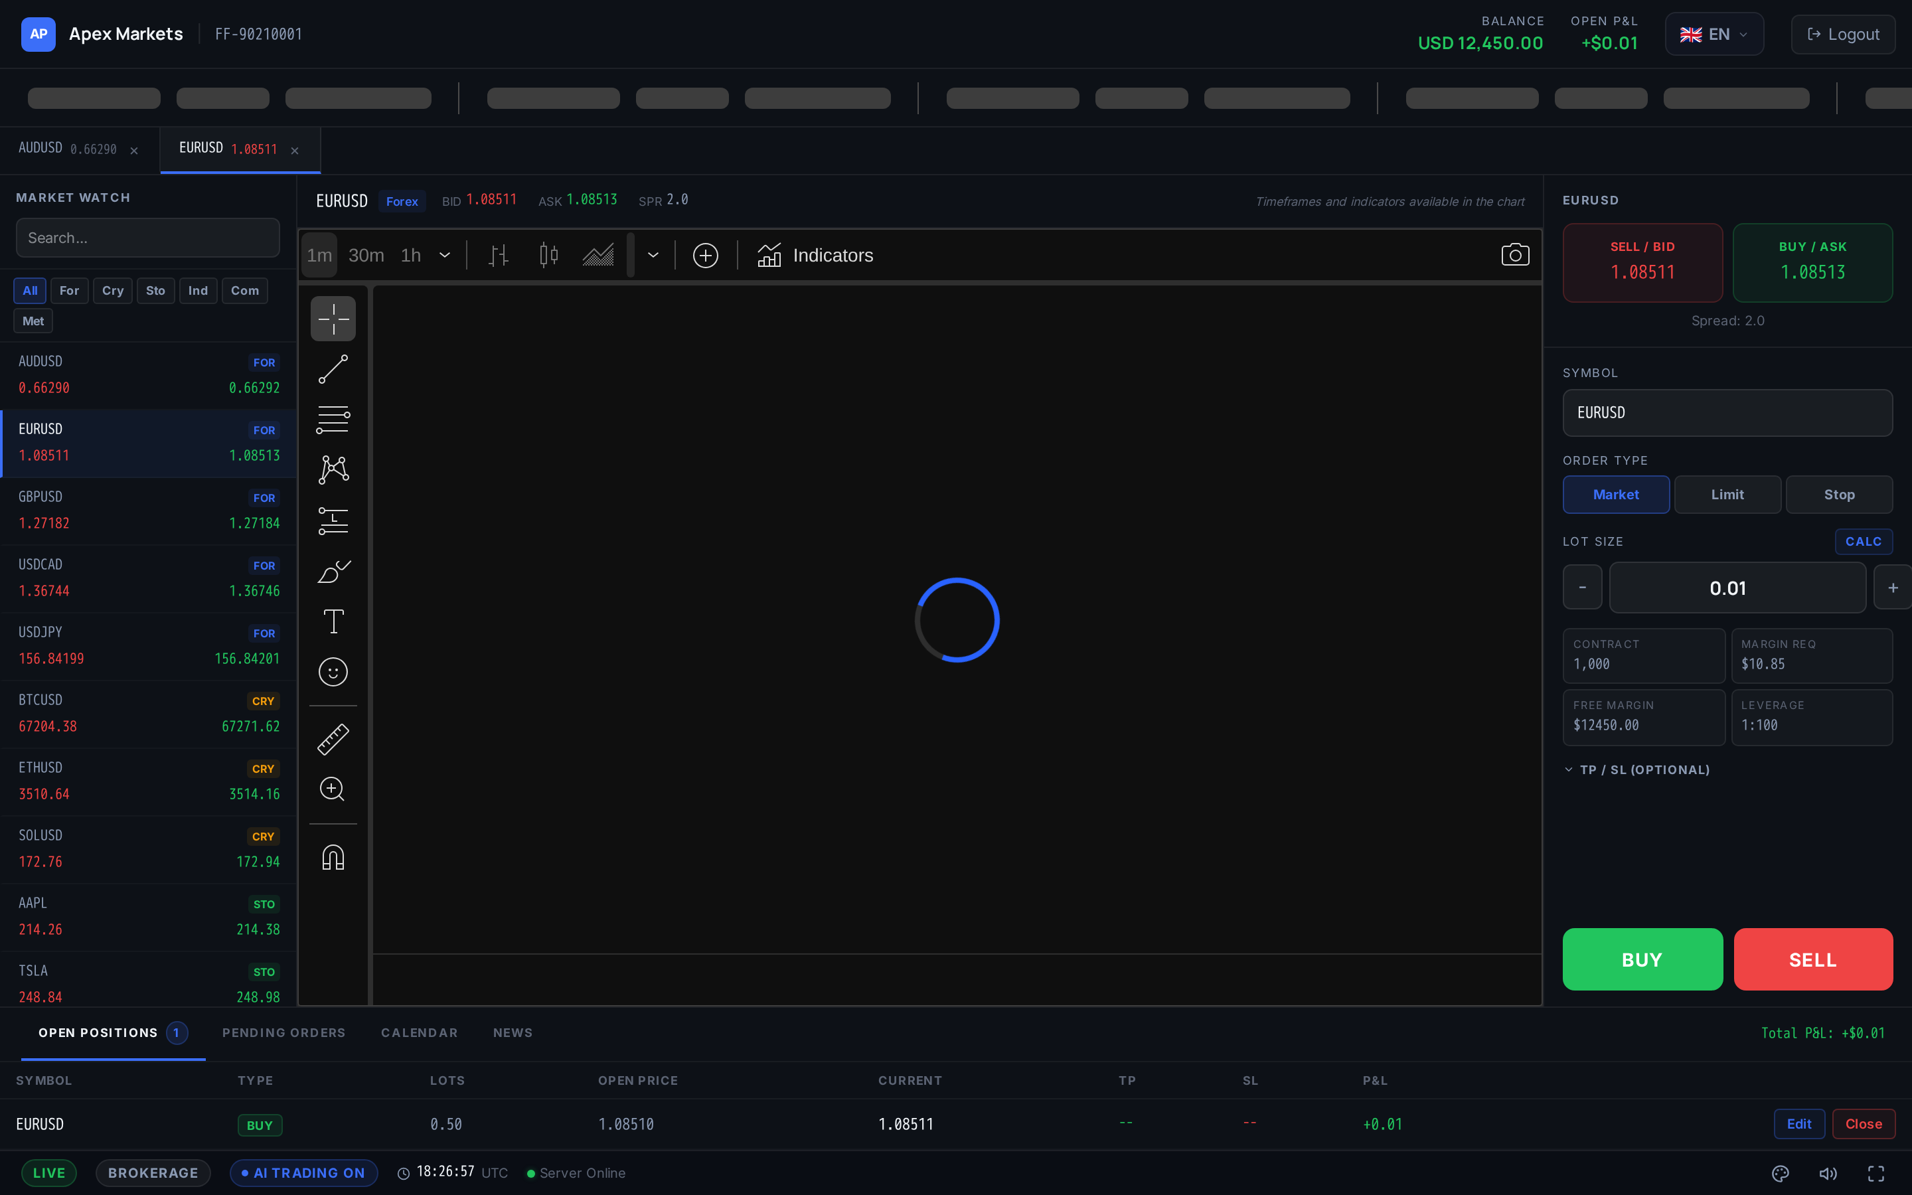
Task: Select the brush drawing tool
Action: pyautogui.click(x=333, y=571)
